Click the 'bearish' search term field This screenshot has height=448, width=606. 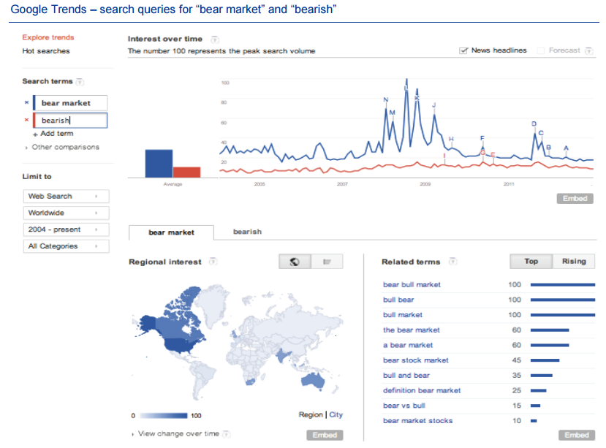coord(70,120)
